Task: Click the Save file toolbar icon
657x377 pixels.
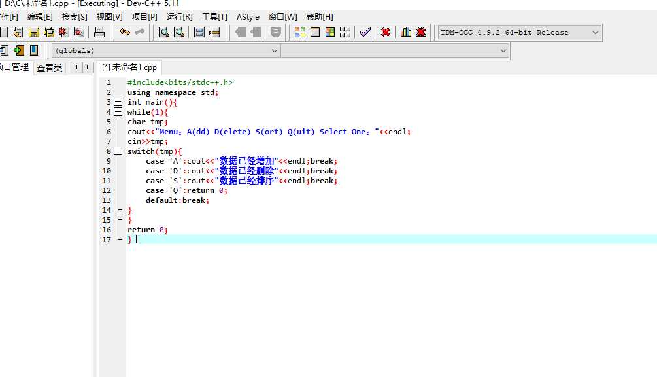Action: (x=34, y=32)
